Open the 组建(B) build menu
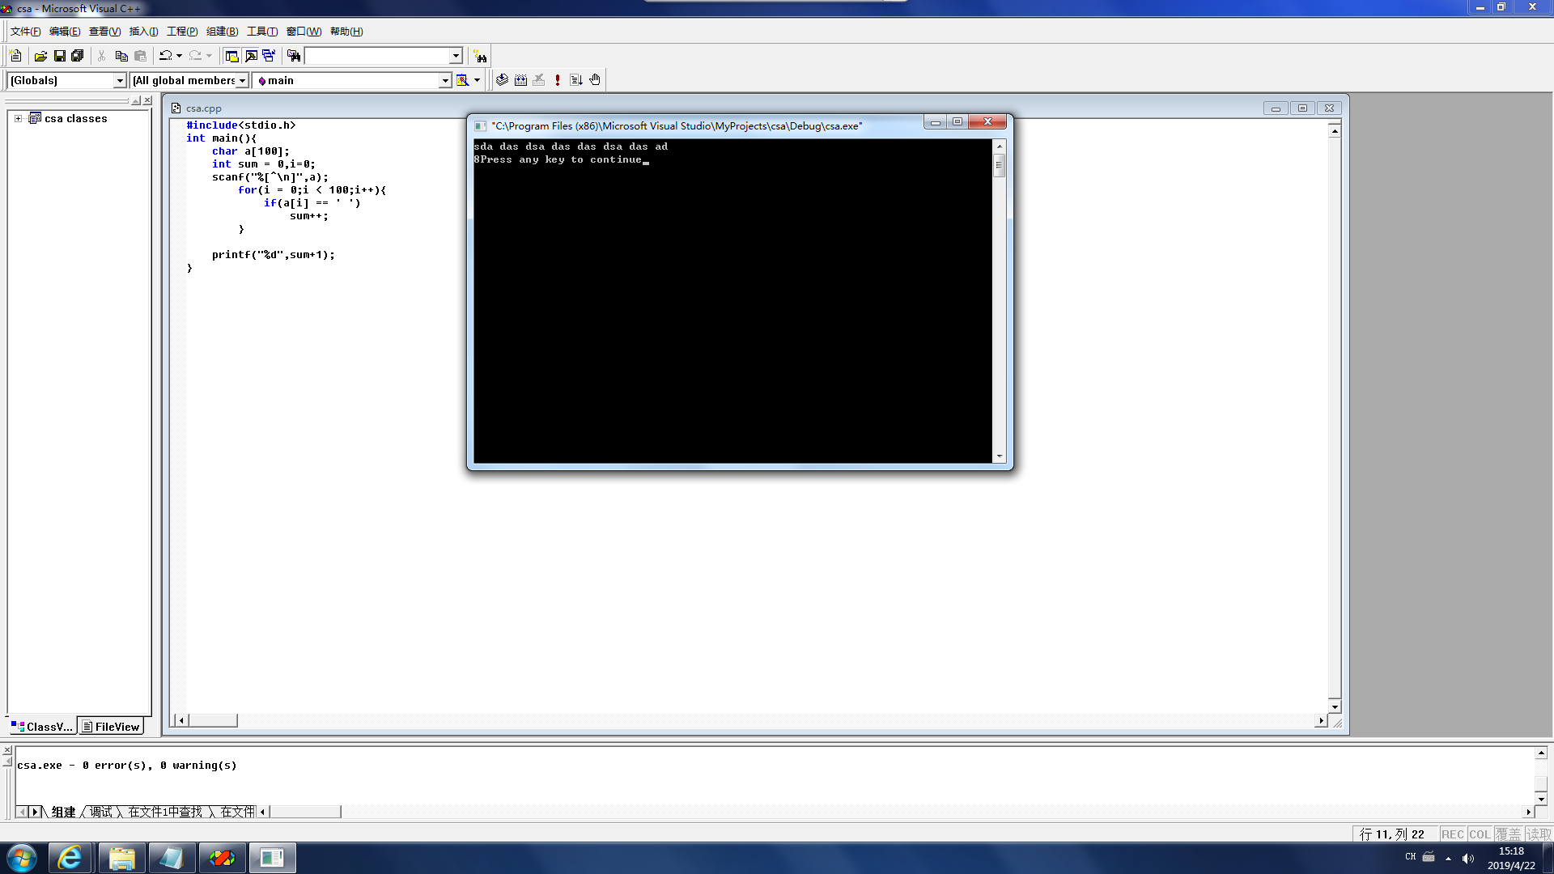 click(222, 32)
